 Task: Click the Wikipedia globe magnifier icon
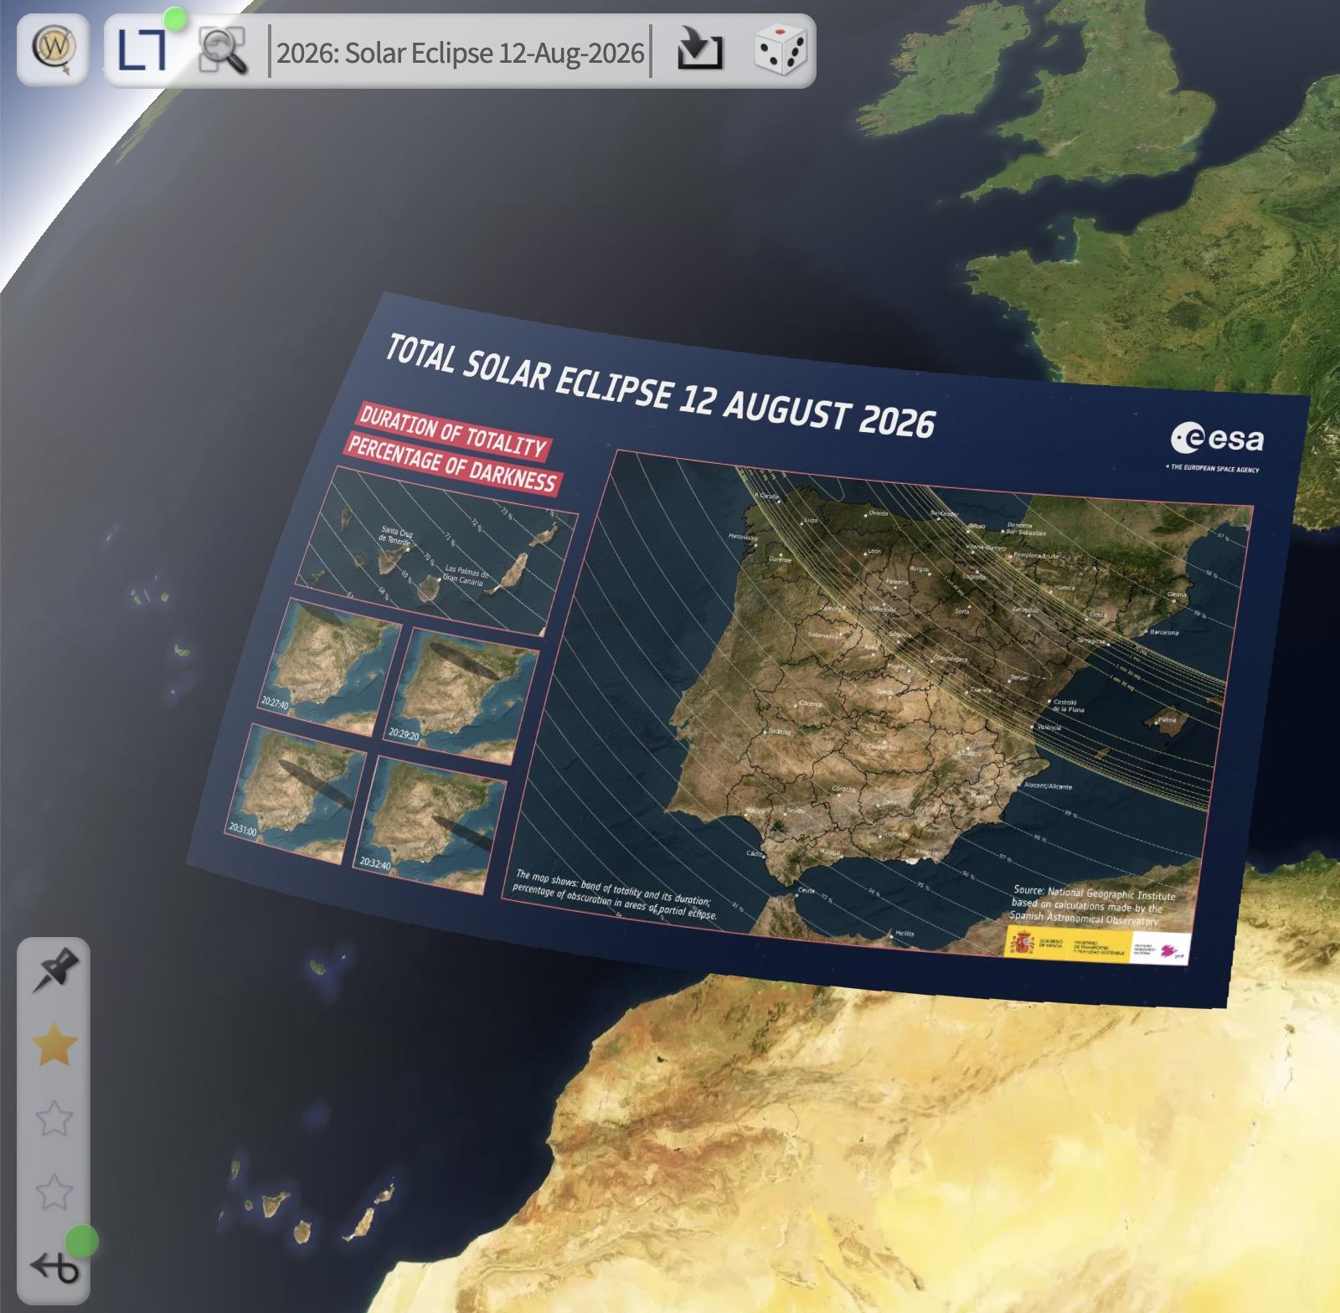coord(54,49)
